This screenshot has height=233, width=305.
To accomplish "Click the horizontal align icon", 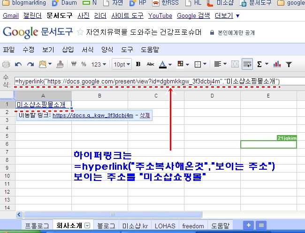I will click(x=217, y=64).
